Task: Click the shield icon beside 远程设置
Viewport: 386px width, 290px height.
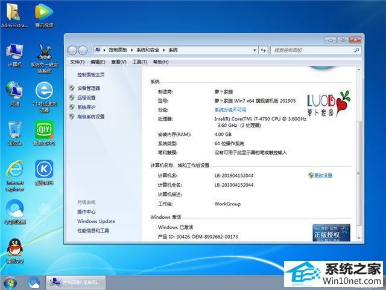Action: 72,97
